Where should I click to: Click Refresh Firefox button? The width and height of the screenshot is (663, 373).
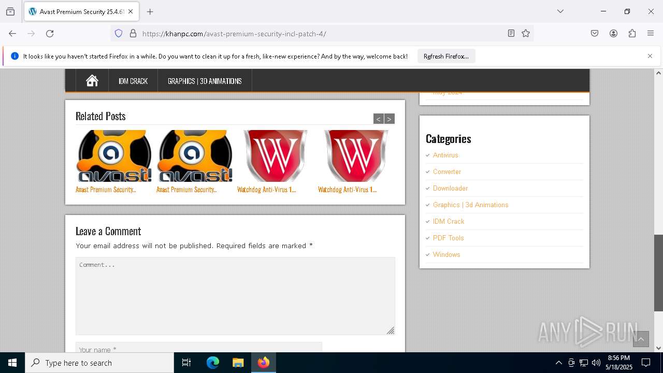click(x=446, y=56)
